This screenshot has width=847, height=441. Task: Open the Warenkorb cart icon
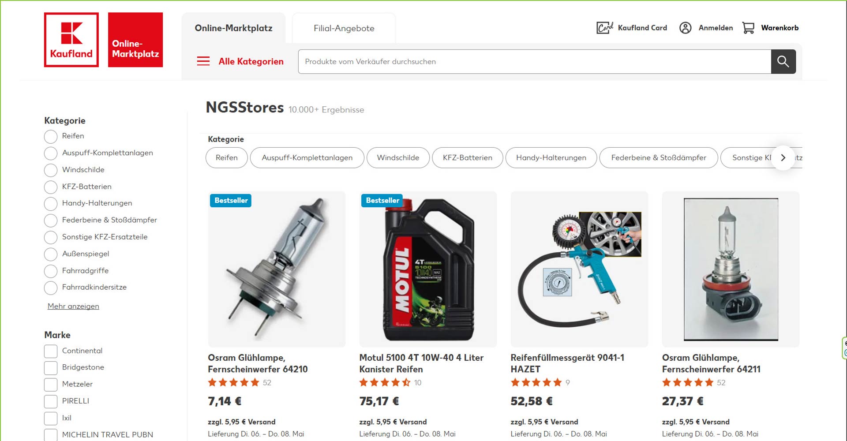click(748, 28)
